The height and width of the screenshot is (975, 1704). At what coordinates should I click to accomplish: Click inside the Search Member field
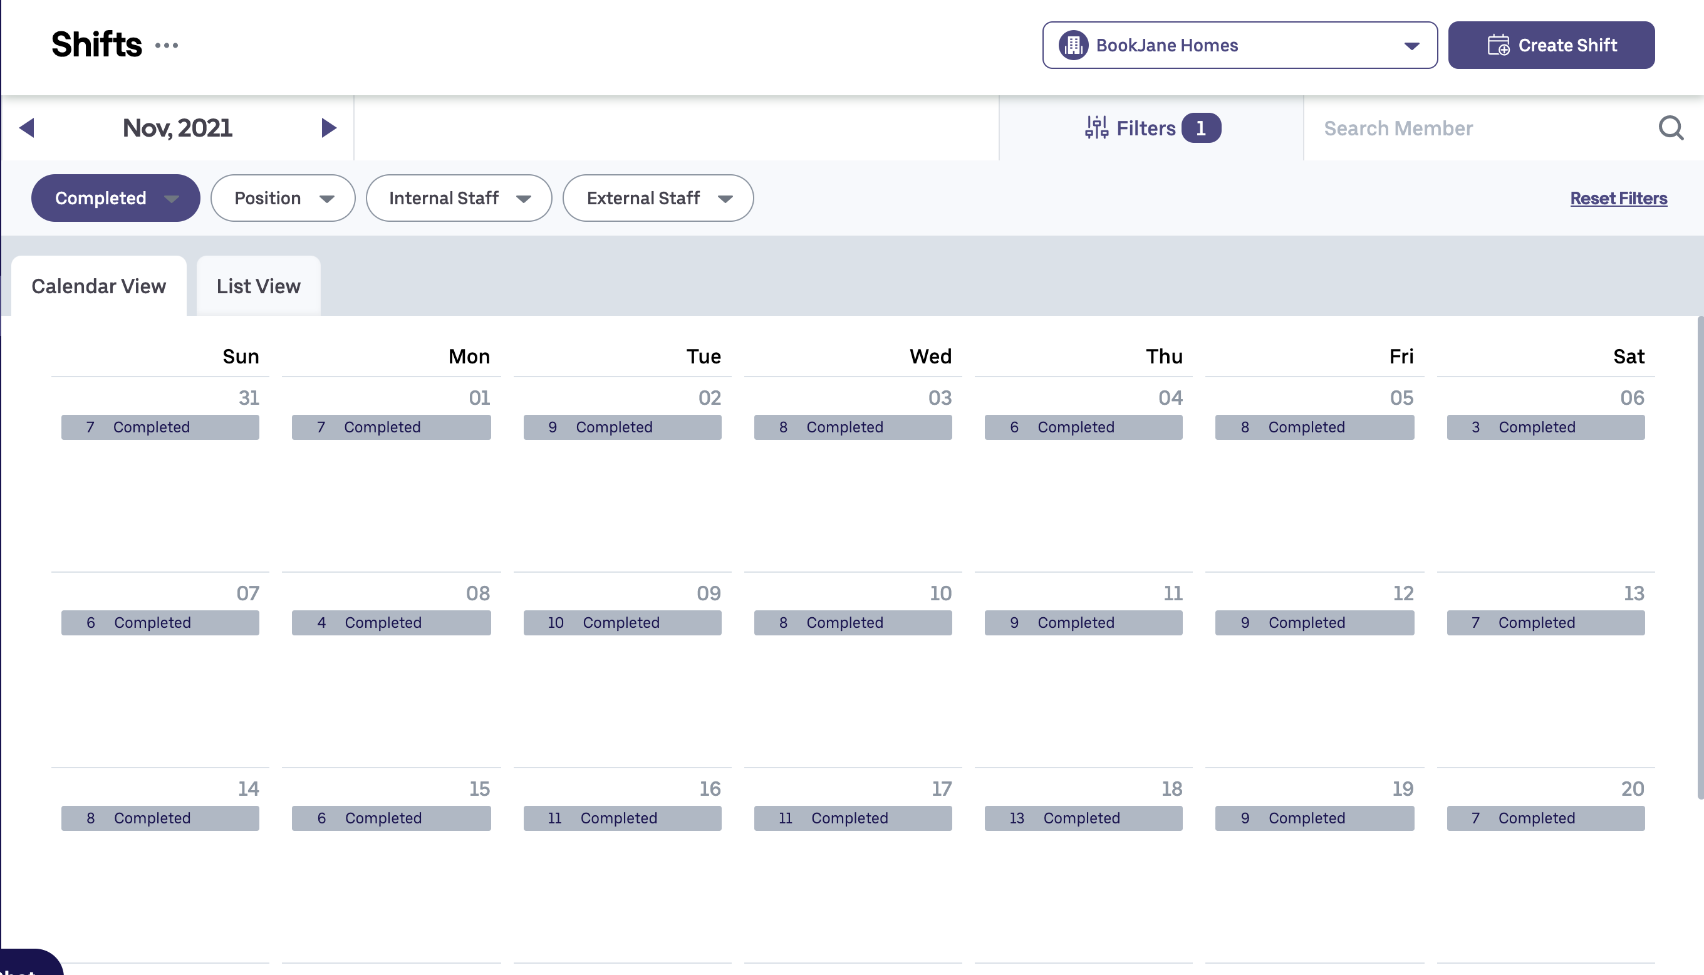[1439, 128]
